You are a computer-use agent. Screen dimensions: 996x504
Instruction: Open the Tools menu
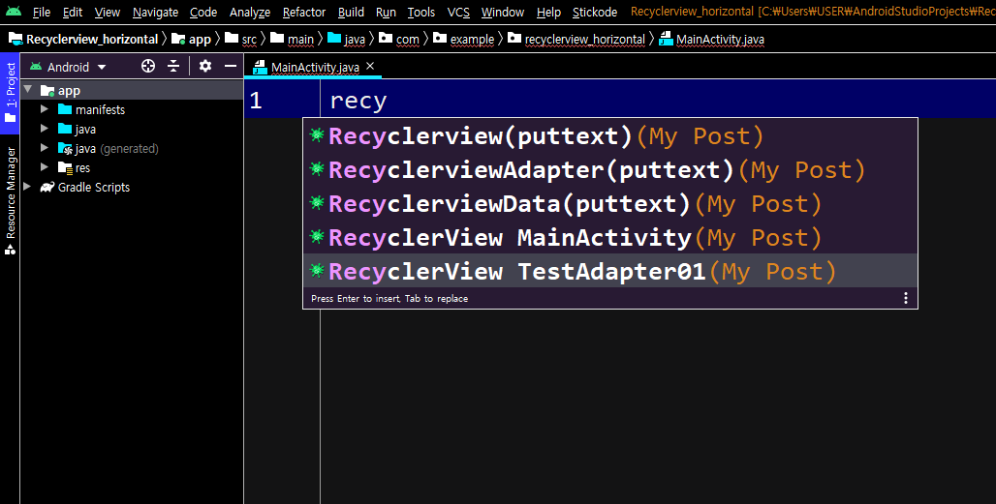pyautogui.click(x=421, y=12)
